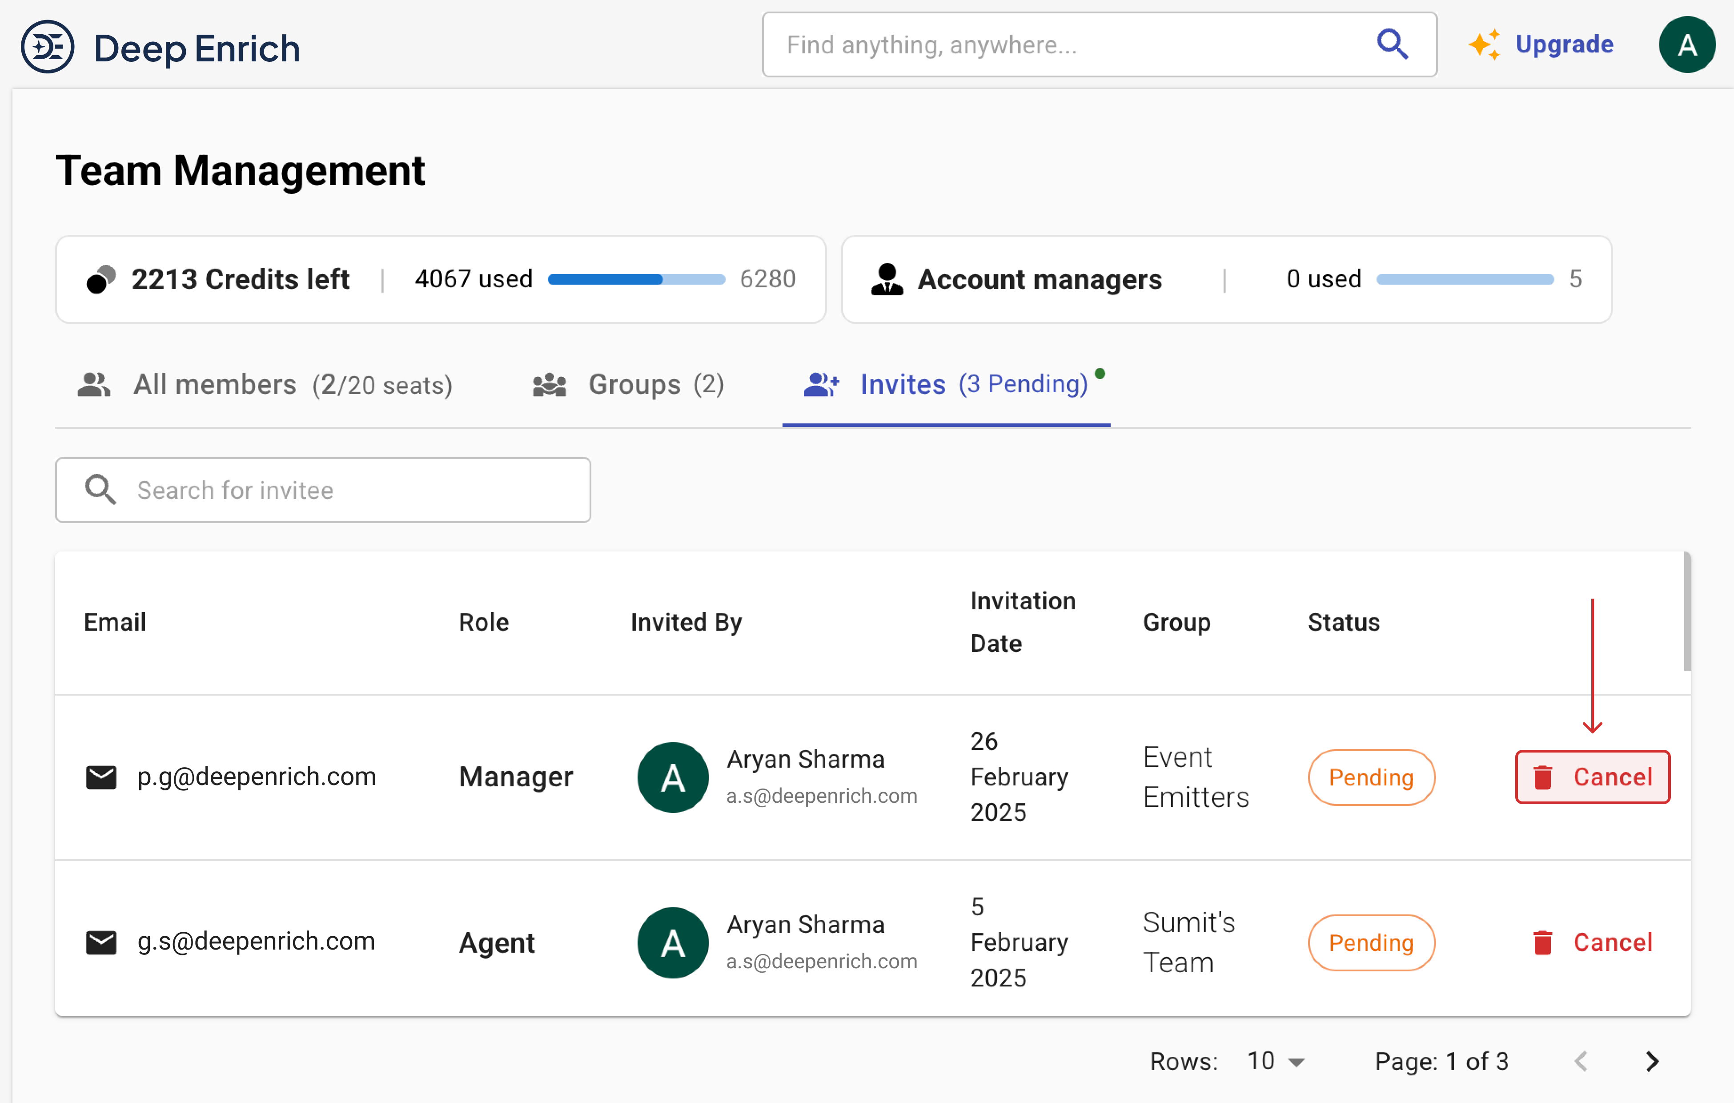Open the Groups tab
The image size is (1734, 1103).
click(x=628, y=385)
